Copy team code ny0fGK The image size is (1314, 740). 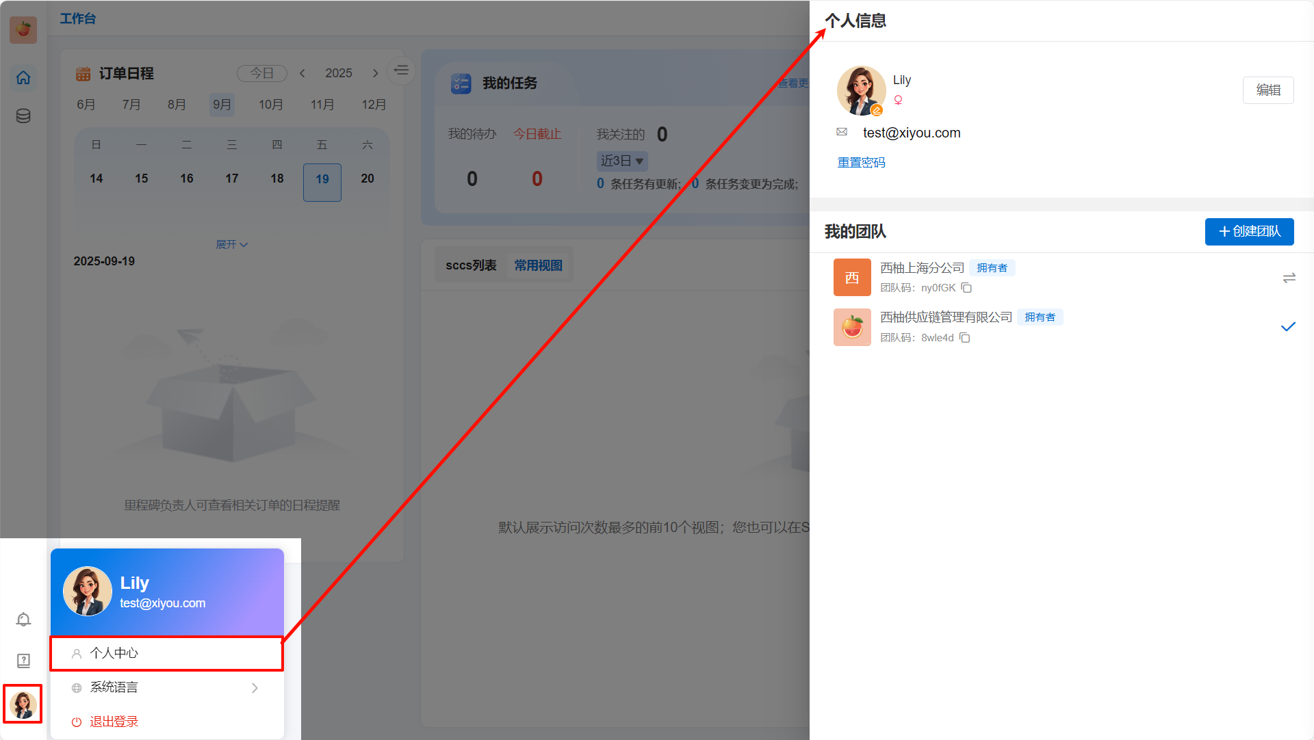(x=966, y=288)
